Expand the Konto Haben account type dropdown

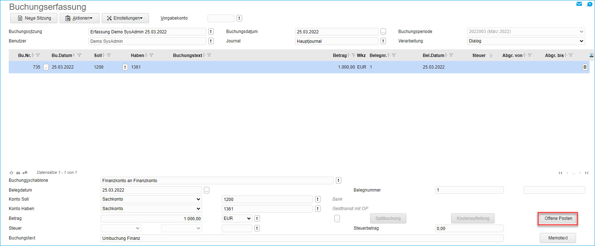pyautogui.click(x=151, y=209)
